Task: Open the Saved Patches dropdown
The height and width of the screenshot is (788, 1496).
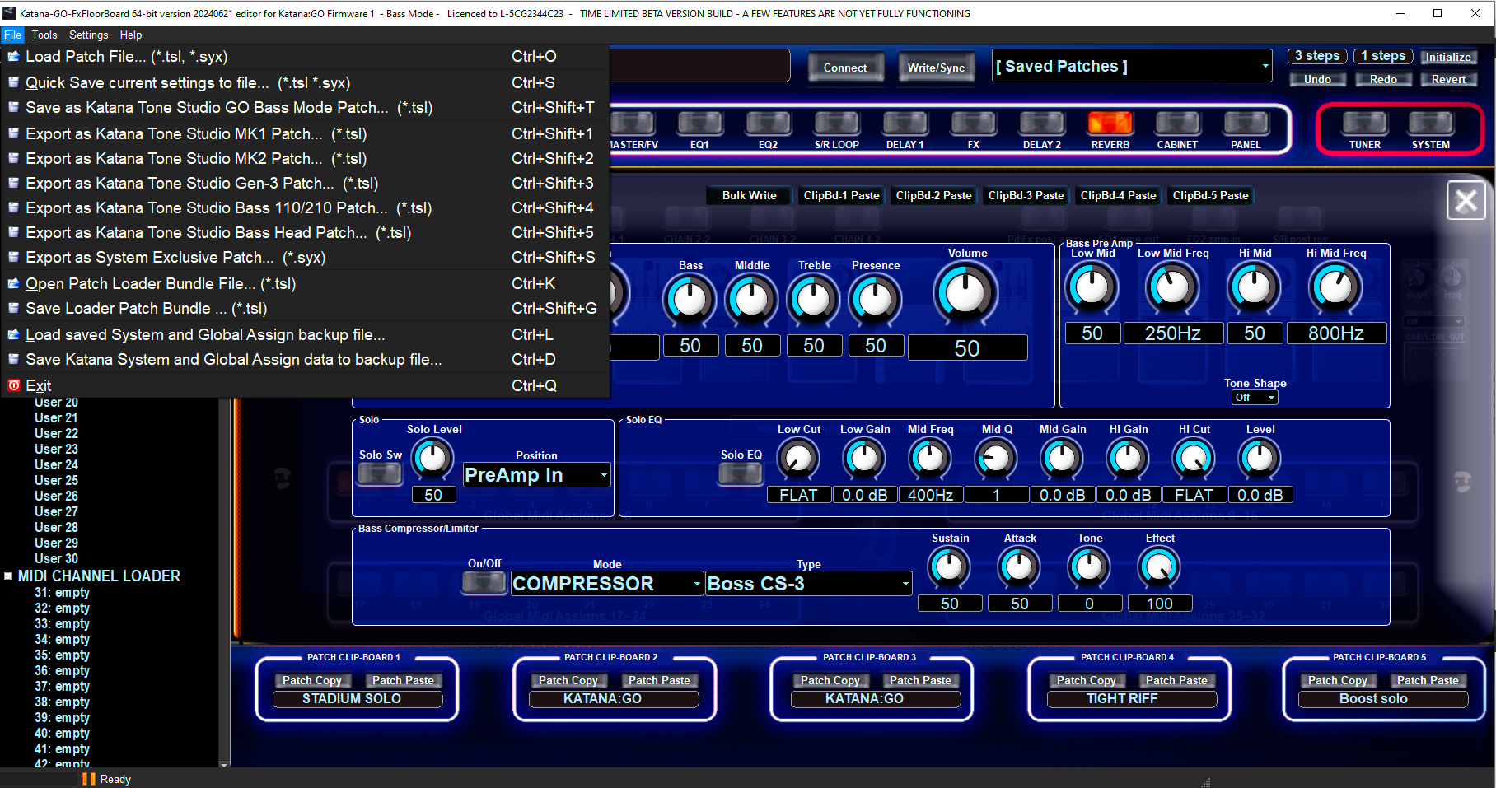Action: 1133,66
